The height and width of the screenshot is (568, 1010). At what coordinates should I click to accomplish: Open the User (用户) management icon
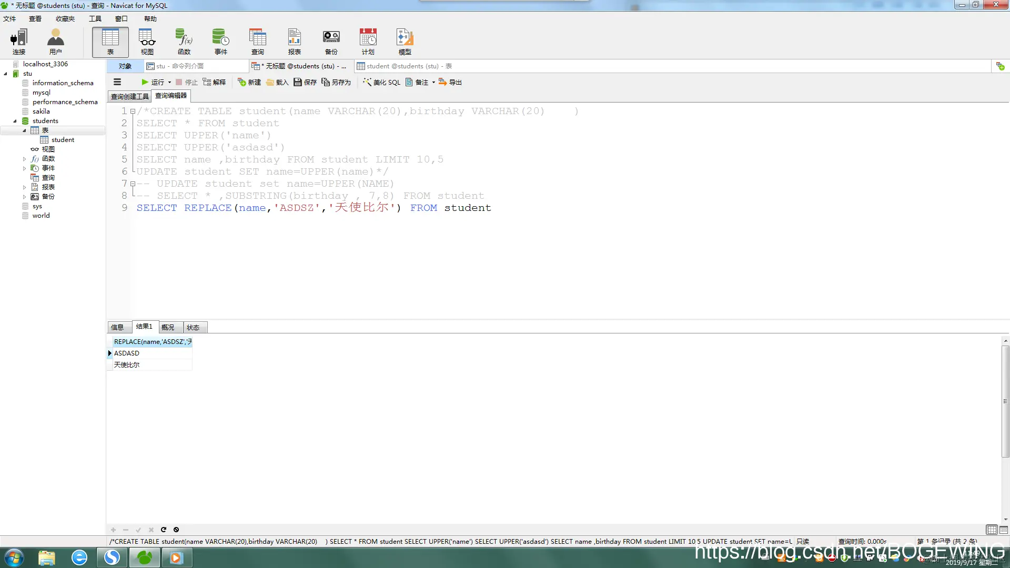55,42
